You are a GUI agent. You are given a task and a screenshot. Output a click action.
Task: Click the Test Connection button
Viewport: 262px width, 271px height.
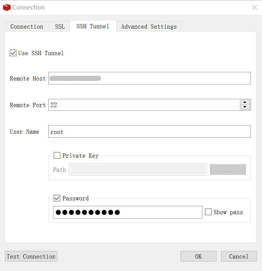click(31, 256)
